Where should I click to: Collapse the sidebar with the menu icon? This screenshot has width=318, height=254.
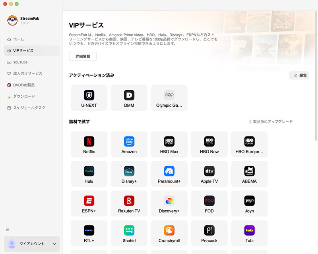8,229
